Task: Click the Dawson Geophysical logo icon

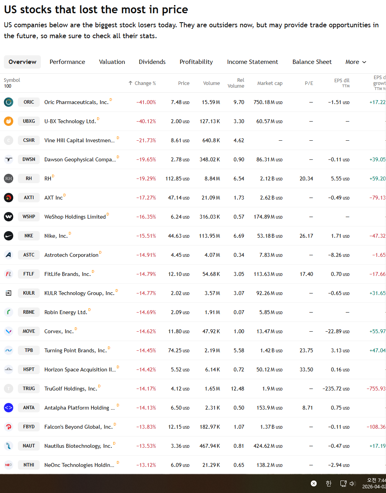Action: tap(9, 159)
